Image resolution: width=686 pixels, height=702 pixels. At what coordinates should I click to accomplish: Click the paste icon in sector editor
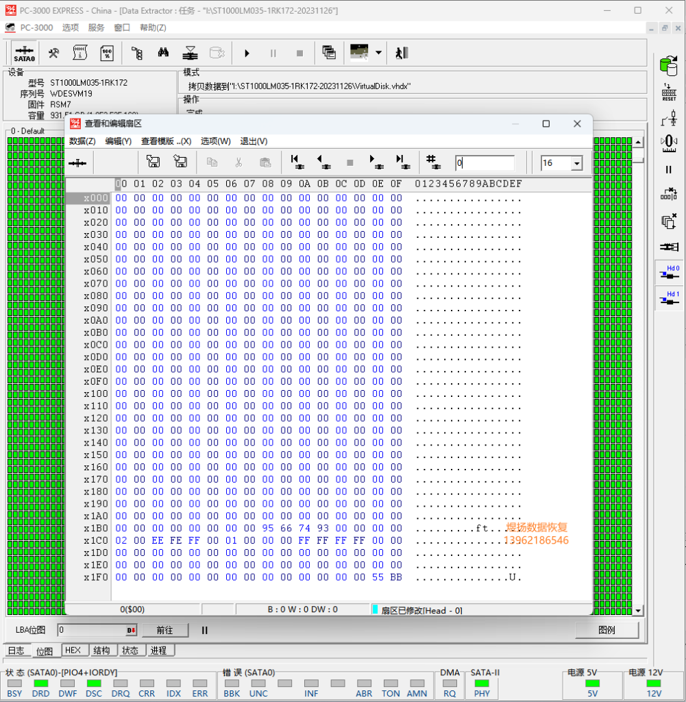tap(266, 162)
